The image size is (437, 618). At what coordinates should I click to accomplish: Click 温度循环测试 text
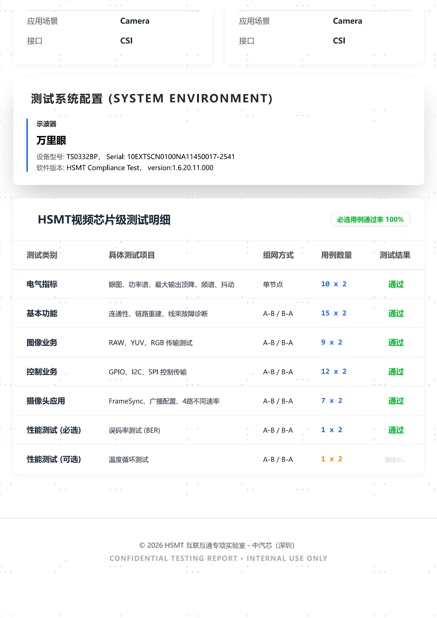click(x=129, y=459)
